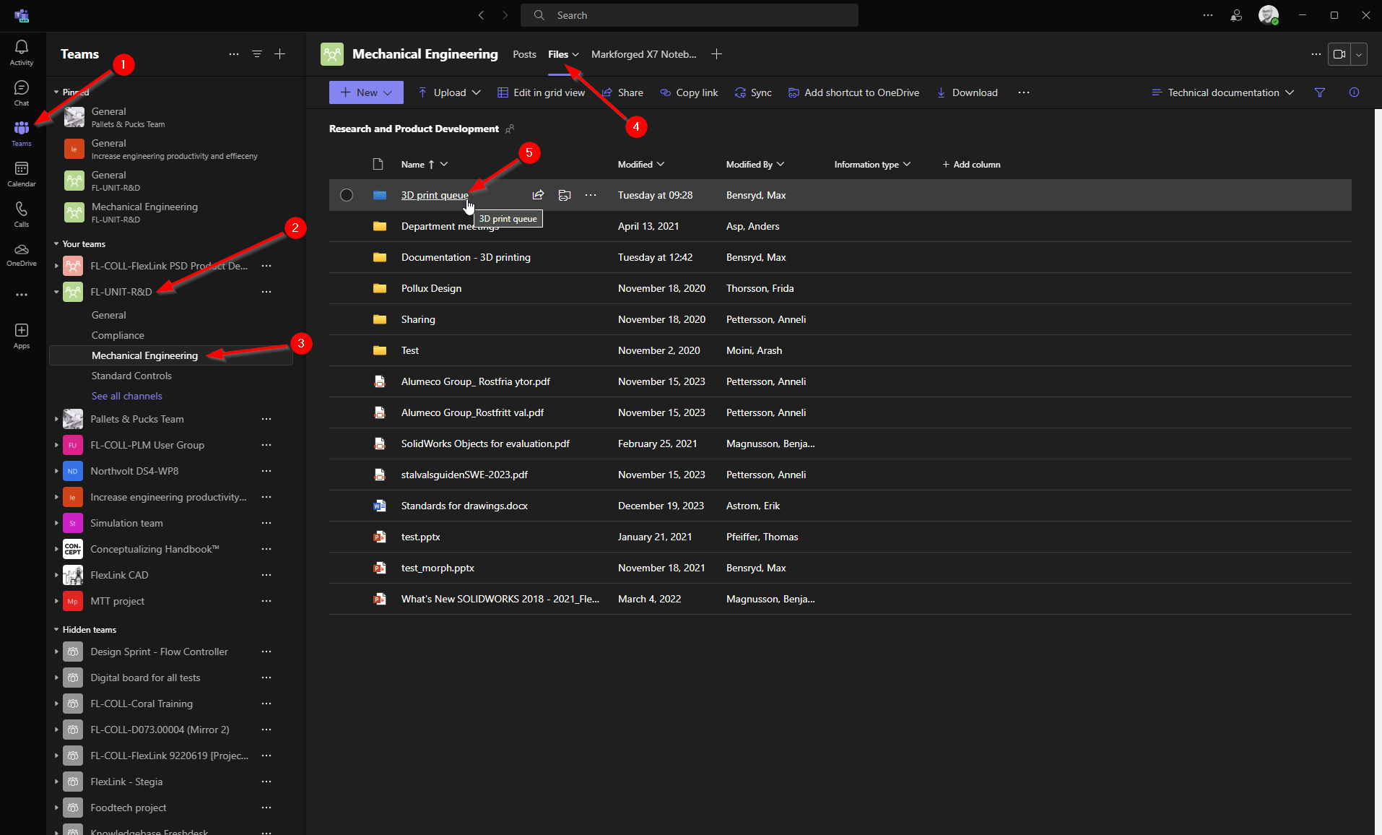1382x835 pixels.
Task: Open the details pane info icon
Action: [x=1354, y=92]
